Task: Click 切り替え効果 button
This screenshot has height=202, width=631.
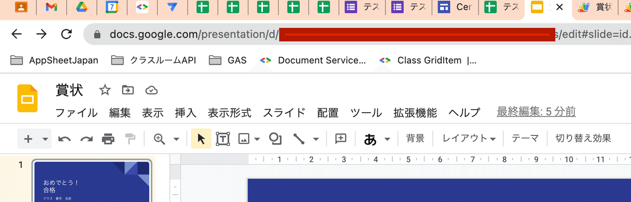Action: (x=583, y=139)
